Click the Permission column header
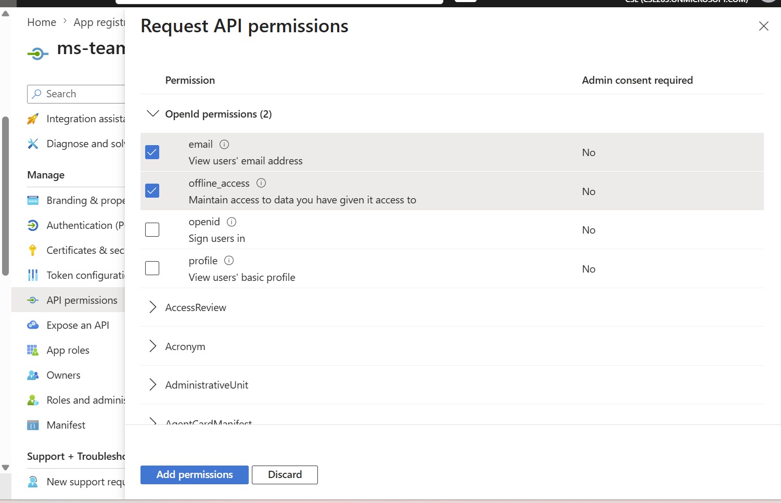Screen dimensions: 781x503 point(190,80)
